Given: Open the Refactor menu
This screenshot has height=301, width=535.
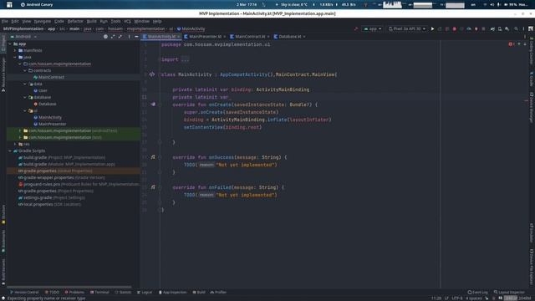Looking at the screenshot, I should click(75, 21).
